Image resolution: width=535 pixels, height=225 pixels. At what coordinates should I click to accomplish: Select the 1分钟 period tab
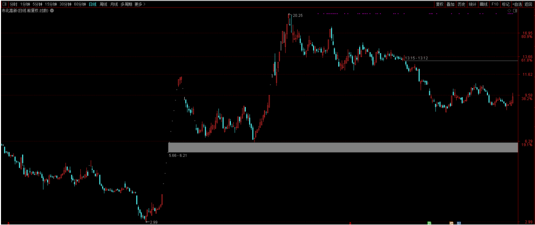[x=25, y=4]
